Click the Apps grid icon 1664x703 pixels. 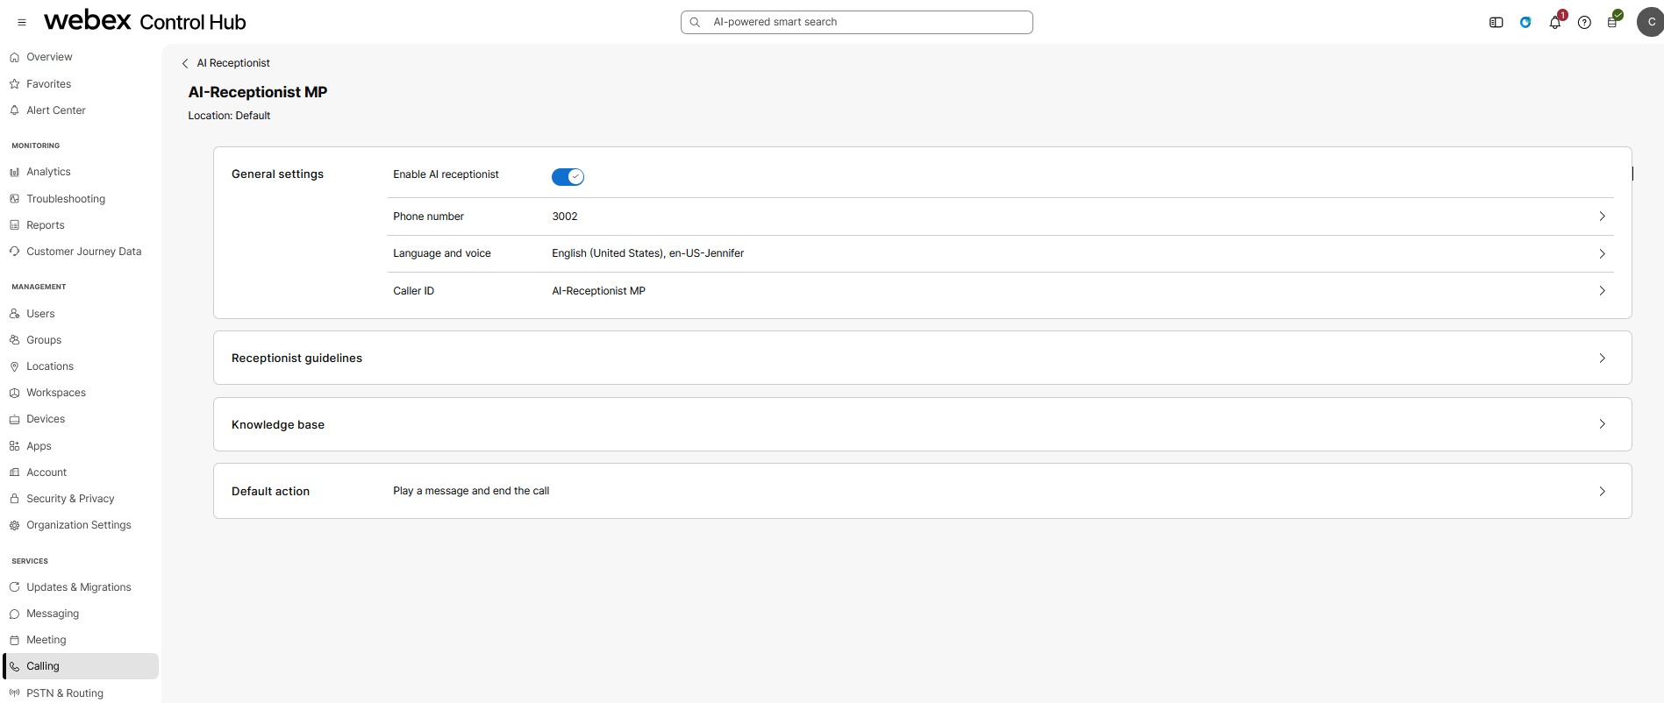[x=14, y=446]
